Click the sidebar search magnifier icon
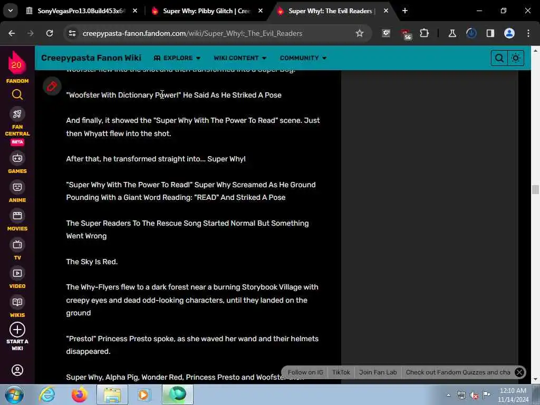The image size is (540, 405). tap(17, 94)
